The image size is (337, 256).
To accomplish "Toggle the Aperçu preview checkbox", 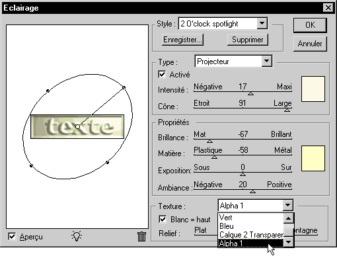I will 12,237.
